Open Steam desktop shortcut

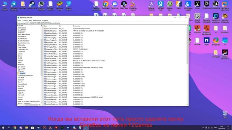tap(32, 5)
